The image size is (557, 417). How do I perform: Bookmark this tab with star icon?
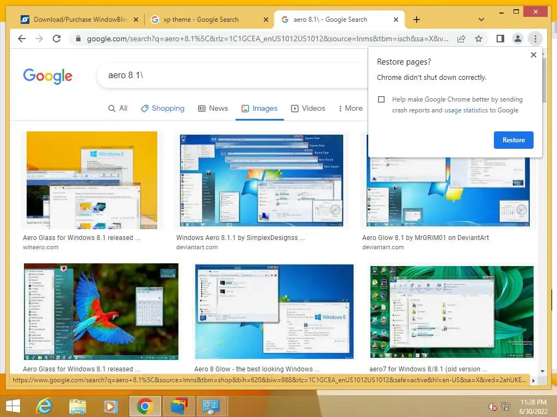(x=479, y=39)
